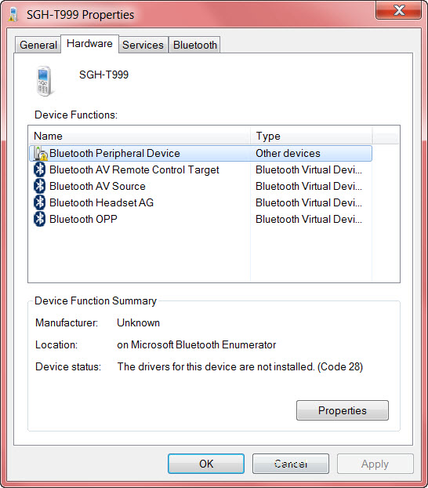Click the Device Functions label
Screen dimensions: 428x488
(76, 115)
